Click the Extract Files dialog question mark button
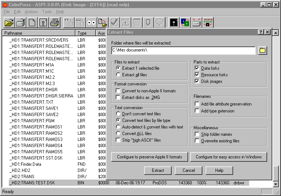The width and height of the screenshot is (281, 196). (x=261, y=32)
